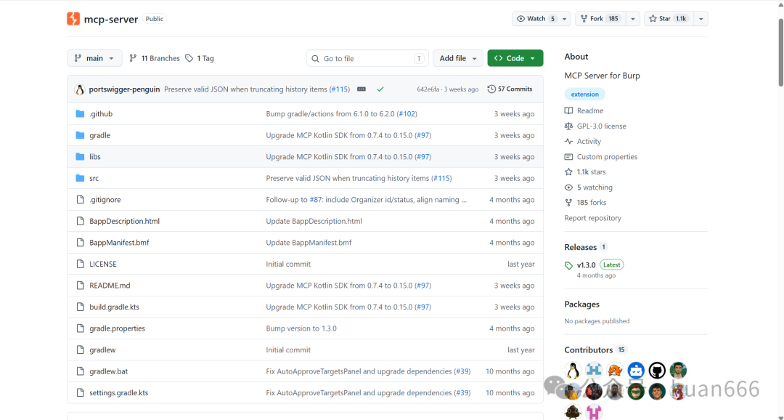Open the settings.gradle.kts file

(118, 393)
